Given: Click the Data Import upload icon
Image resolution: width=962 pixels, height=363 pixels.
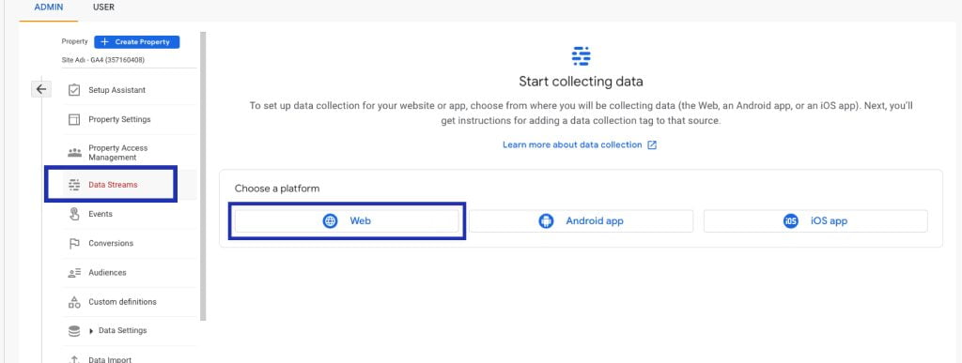Looking at the screenshot, I should click(x=74, y=359).
